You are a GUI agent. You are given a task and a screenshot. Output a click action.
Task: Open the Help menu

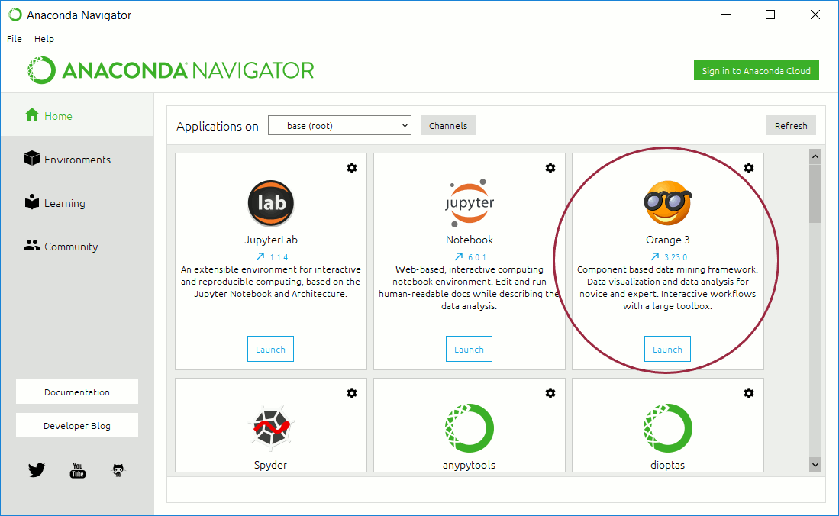tap(44, 39)
